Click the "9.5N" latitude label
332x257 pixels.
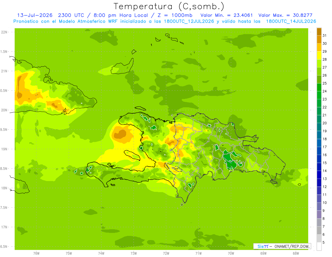(x=4, y=129)
